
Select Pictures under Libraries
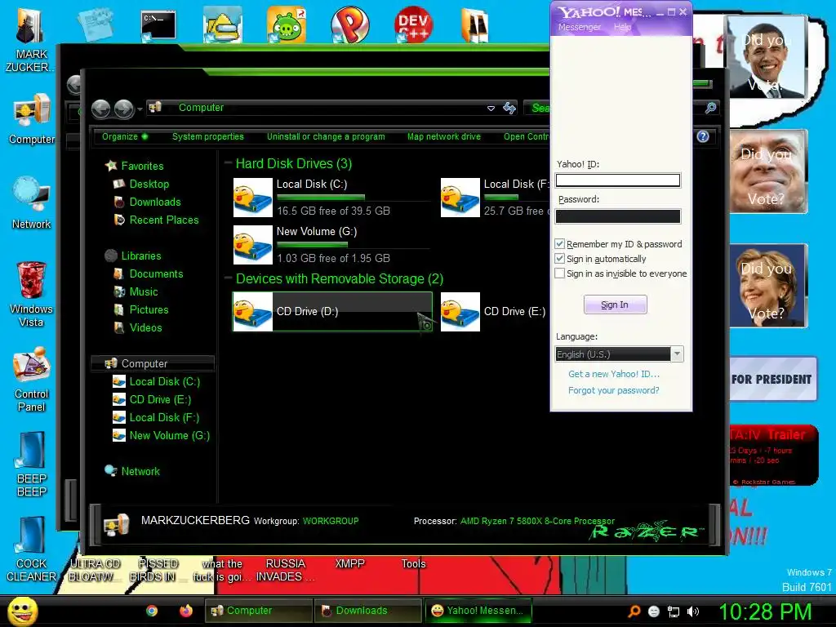click(149, 309)
